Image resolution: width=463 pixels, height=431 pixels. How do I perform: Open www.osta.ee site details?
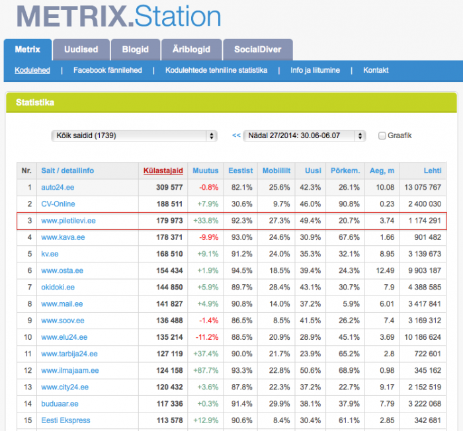pyautogui.click(x=62, y=271)
